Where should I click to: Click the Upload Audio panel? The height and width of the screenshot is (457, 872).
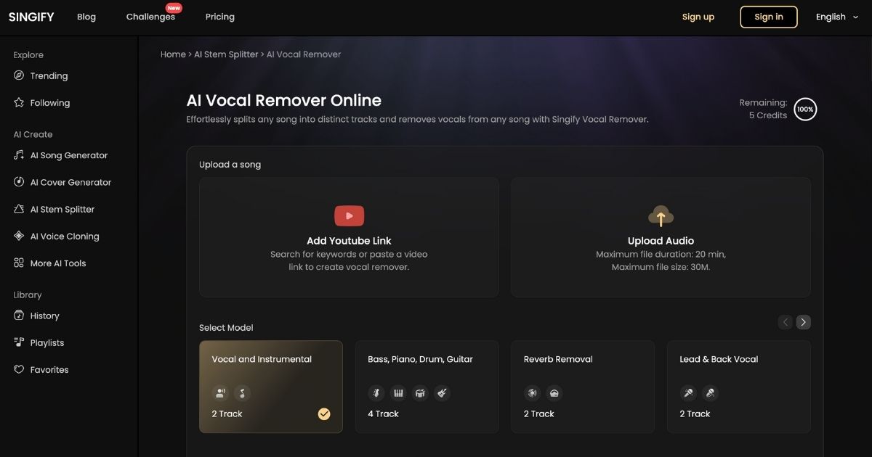[661, 237]
